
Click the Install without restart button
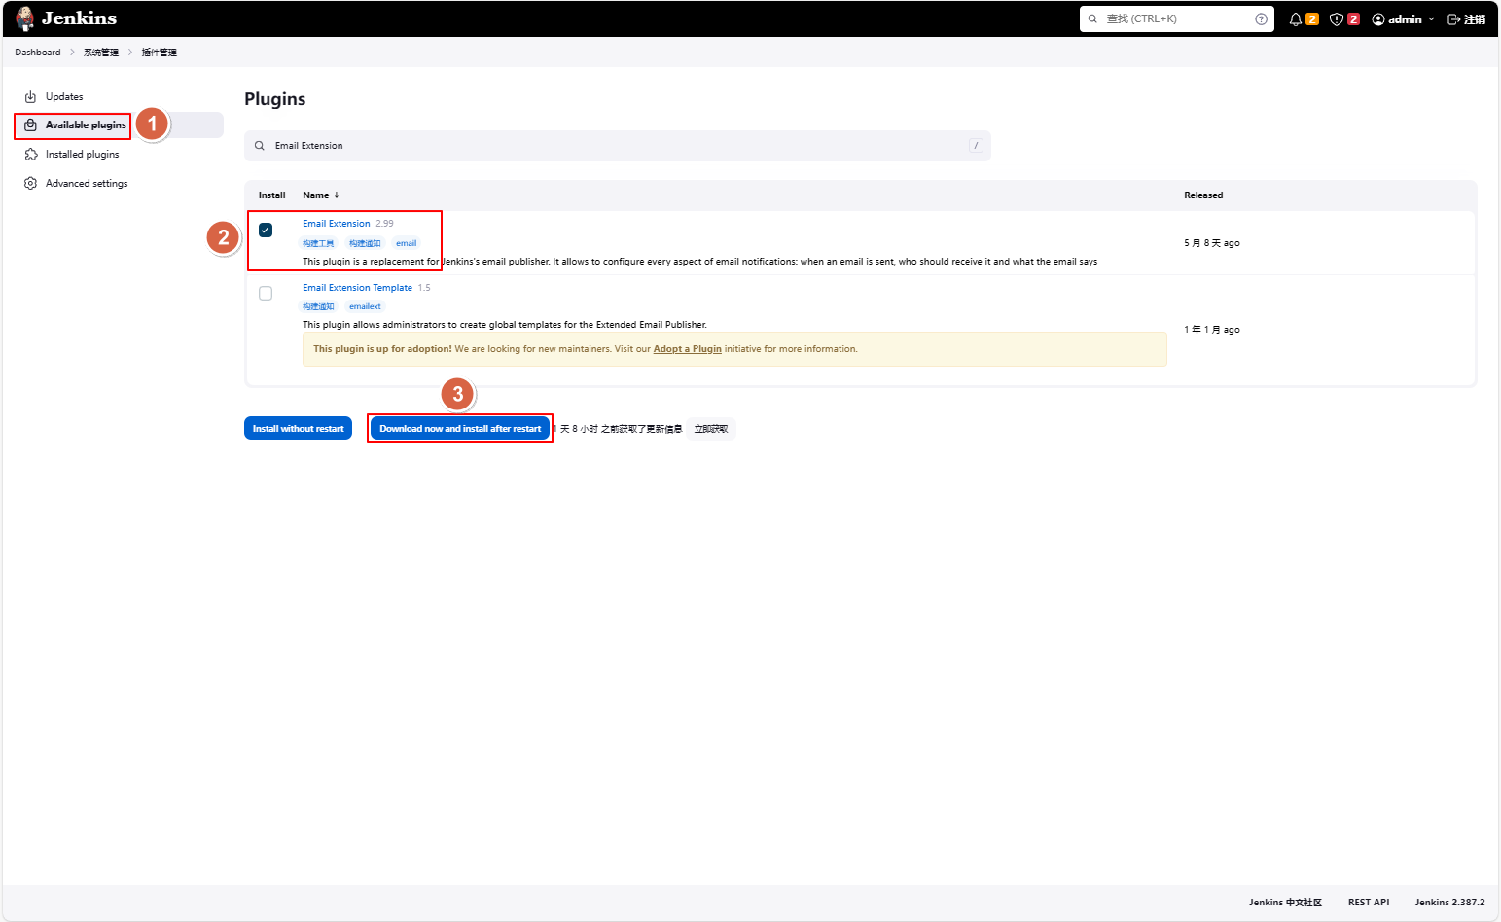pos(299,429)
